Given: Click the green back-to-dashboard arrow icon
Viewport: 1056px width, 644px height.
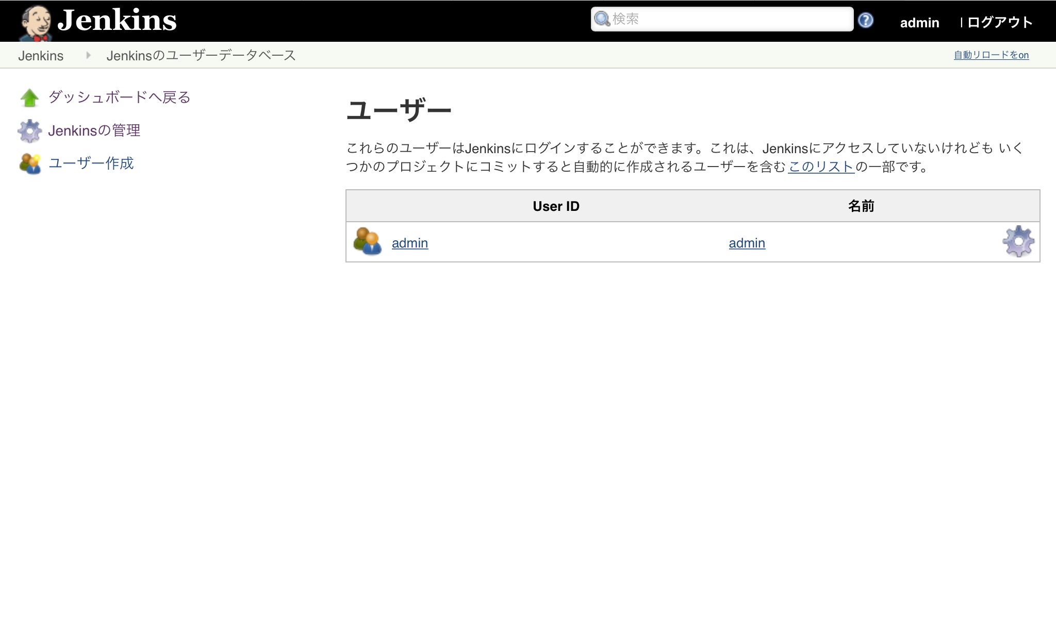Looking at the screenshot, I should click(29, 97).
